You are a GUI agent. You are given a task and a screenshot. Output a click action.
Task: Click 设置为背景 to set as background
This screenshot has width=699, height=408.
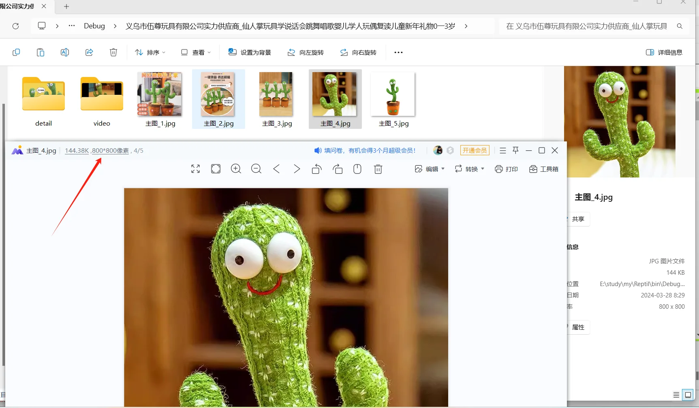tap(250, 52)
